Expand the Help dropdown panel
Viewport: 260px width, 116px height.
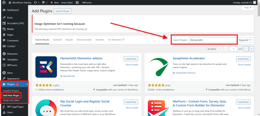(x=248, y=8)
